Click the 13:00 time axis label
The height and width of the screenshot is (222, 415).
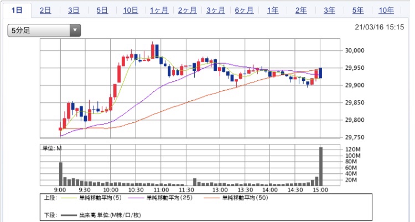coord(220,190)
